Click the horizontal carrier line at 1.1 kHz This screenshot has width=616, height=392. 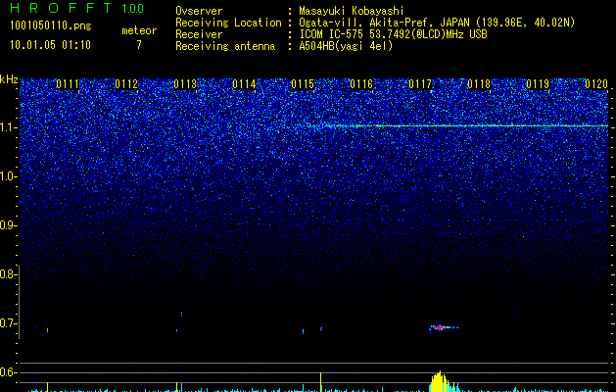point(459,126)
